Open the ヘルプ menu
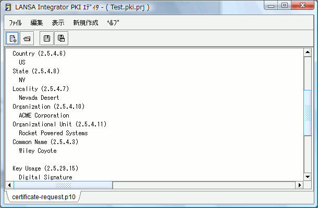This screenshot has height=208, width=318. [x=113, y=23]
